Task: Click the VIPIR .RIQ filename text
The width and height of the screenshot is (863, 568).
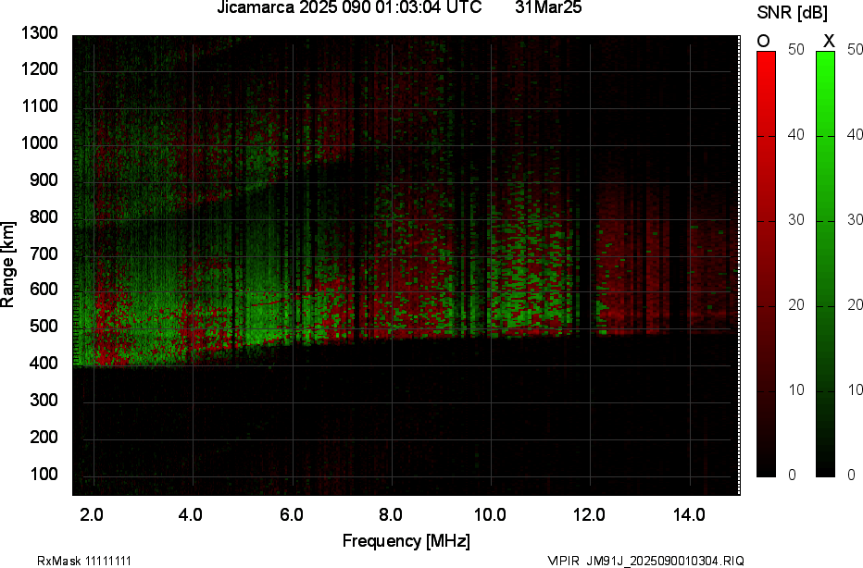Action: (644, 561)
